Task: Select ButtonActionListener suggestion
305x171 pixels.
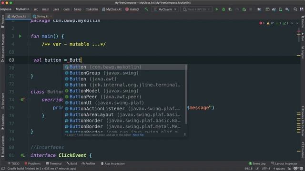Action: 124,109
